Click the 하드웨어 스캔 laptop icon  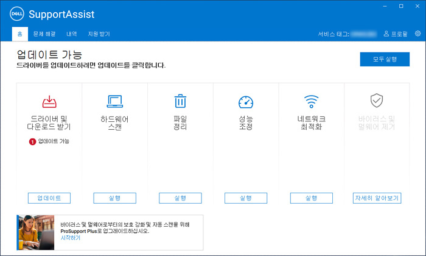click(114, 101)
